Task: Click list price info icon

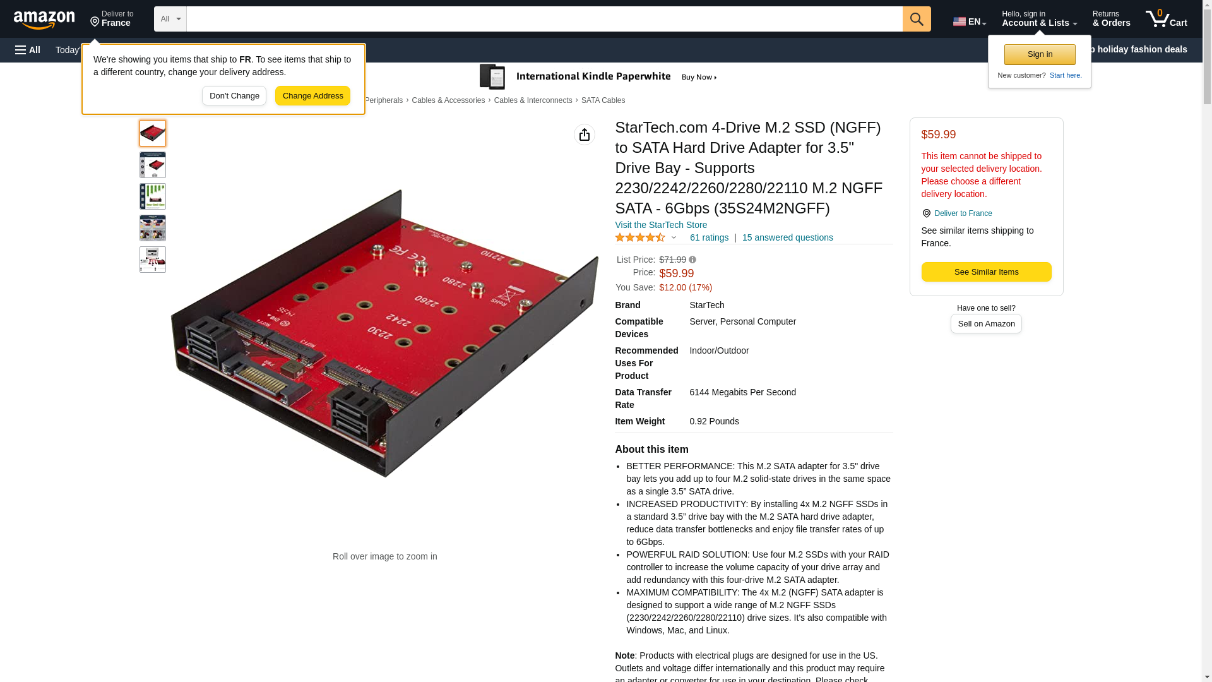Action: (x=692, y=260)
